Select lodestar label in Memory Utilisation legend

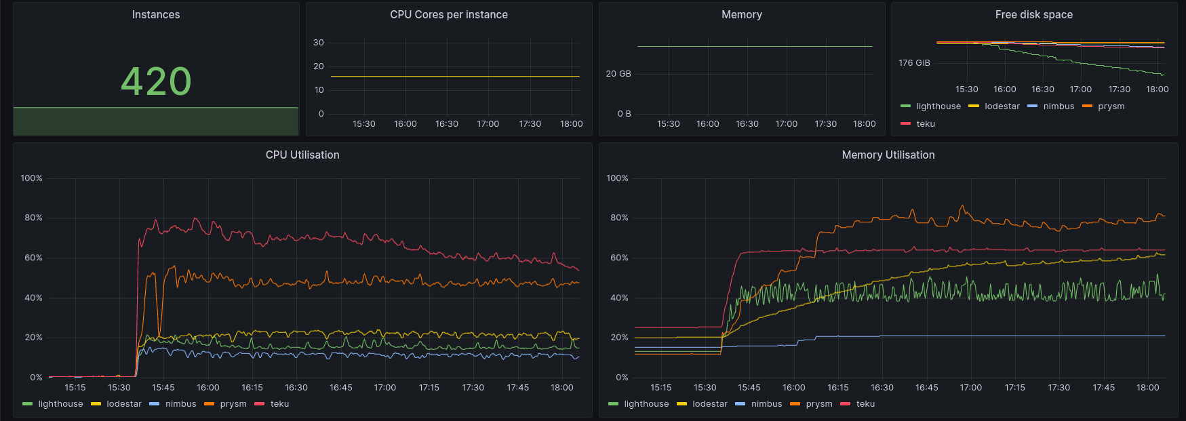[x=710, y=404]
